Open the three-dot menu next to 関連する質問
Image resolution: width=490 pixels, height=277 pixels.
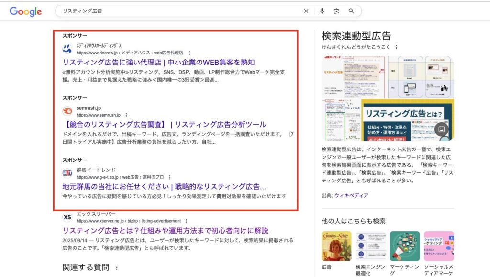117,267
